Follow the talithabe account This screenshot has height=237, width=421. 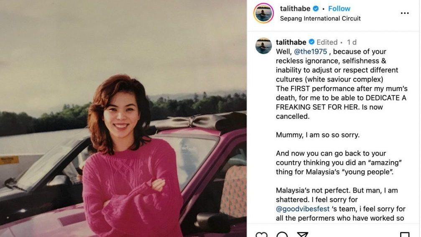coord(339,9)
